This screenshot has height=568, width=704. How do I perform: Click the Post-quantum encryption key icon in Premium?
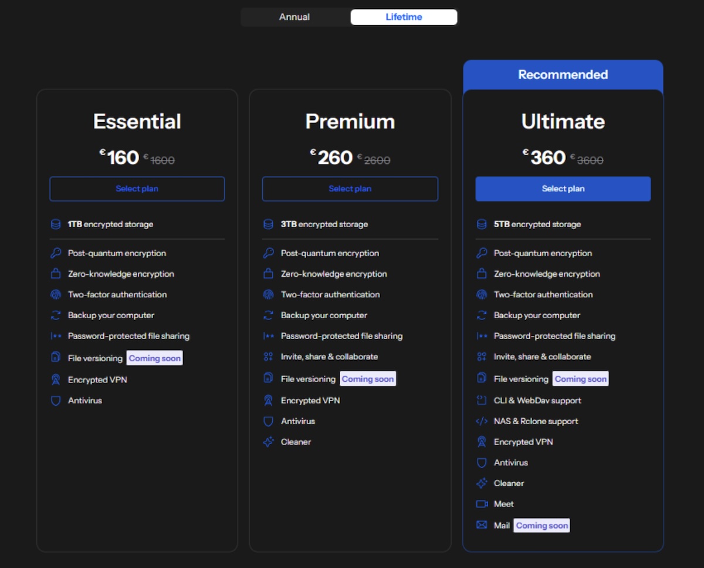[269, 253]
